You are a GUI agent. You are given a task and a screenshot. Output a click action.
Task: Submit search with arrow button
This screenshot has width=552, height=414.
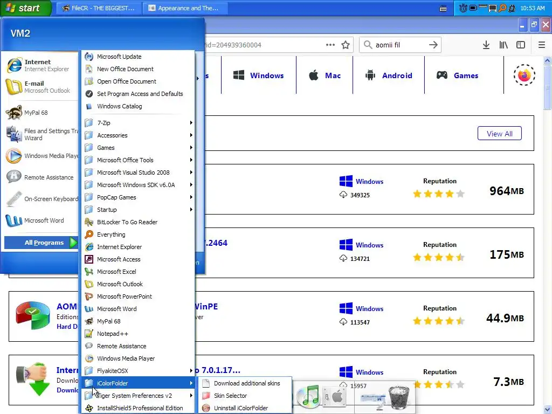coord(433,45)
